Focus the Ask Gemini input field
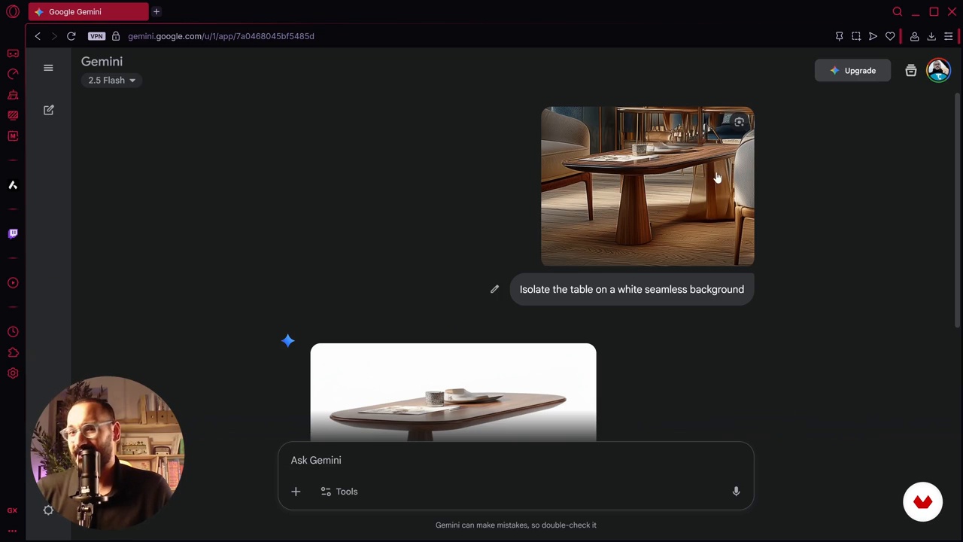The image size is (963, 542). (515, 460)
